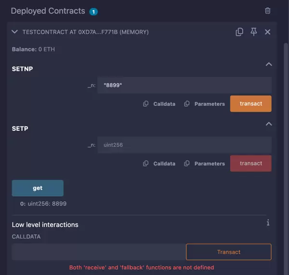Copy the TESTCONTRACT address
Image resolution: width=289 pixels, height=275 pixels.
tap(239, 32)
